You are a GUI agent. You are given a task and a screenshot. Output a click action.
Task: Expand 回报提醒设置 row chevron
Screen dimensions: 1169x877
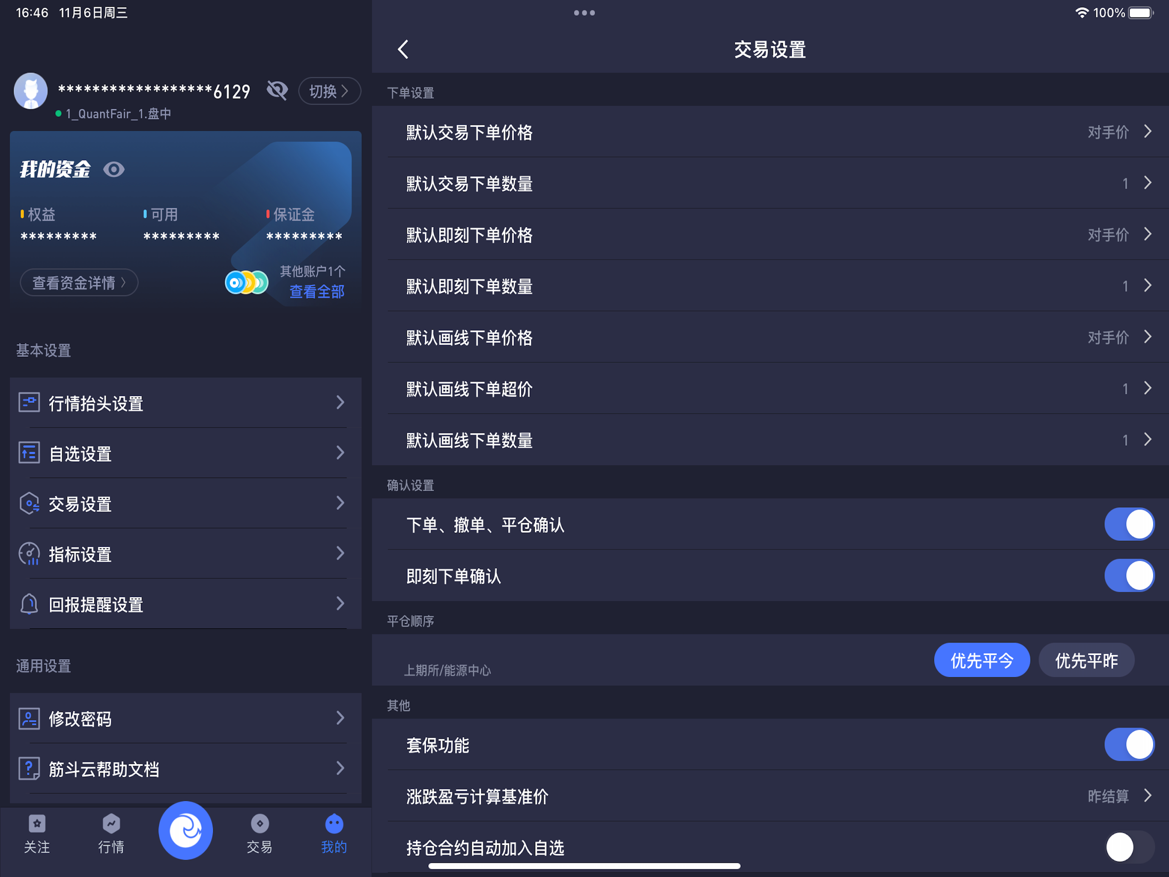(340, 603)
